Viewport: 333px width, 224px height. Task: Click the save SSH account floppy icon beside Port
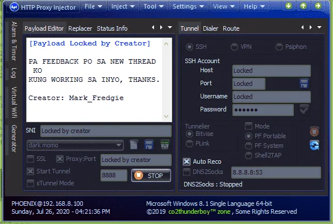point(304,84)
